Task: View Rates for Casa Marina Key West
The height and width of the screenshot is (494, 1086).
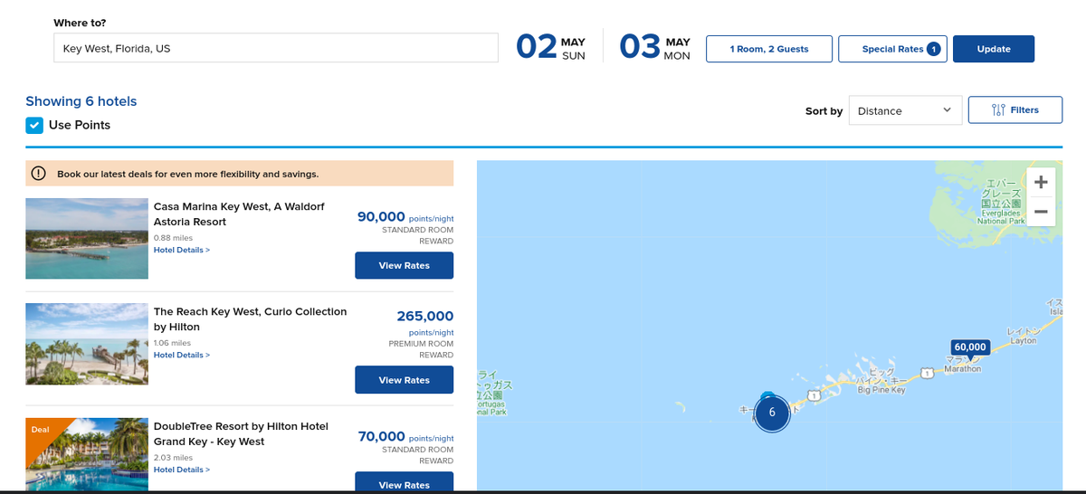Action: tap(404, 265)
